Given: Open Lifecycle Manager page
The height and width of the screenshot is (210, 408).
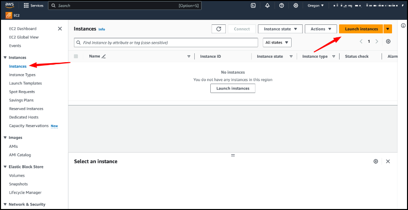Looking at the screenshot, I should click(x=25, y=193).
